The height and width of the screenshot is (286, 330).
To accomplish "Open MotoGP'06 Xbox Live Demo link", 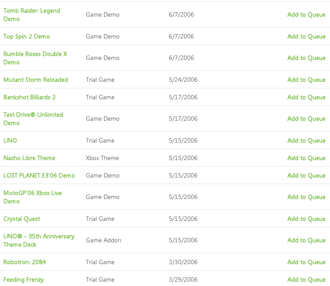I will click(x=32, y=197).
